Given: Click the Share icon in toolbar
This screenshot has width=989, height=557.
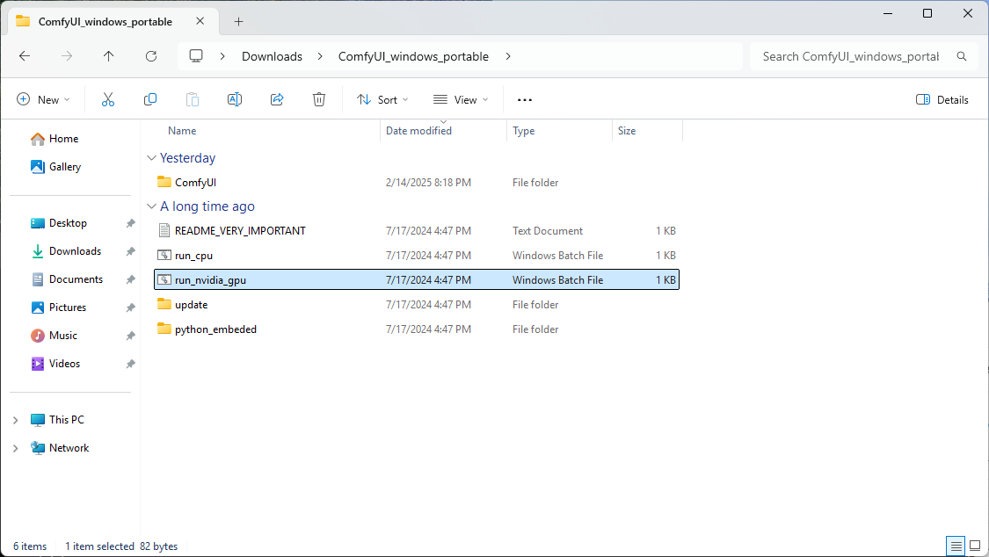Looking at the screenshot, I should point(277,99).
